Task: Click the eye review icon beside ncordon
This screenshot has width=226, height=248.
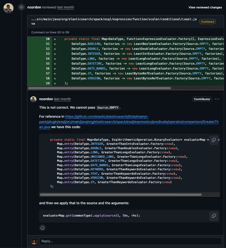Action: click(x=21, y=7)
